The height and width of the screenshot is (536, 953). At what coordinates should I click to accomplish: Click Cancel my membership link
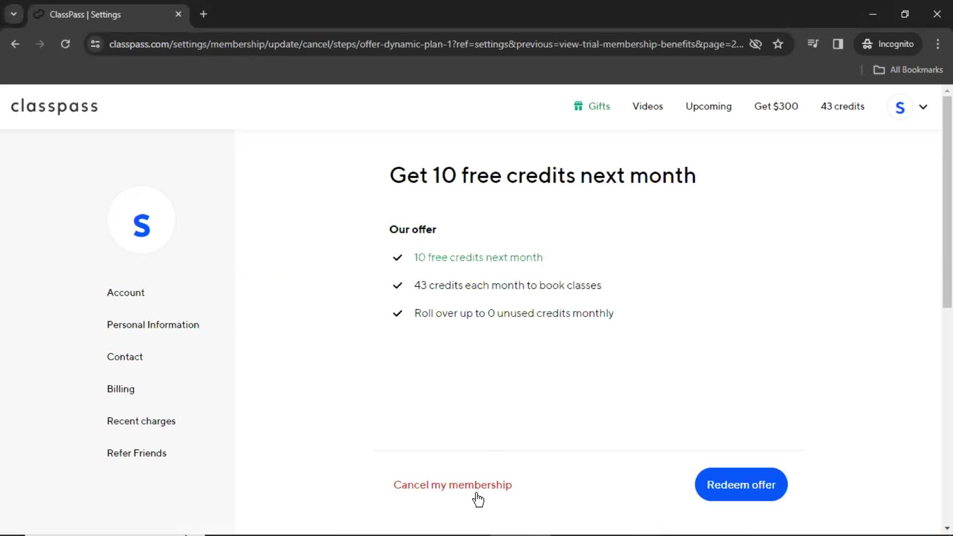click(452, 484)
